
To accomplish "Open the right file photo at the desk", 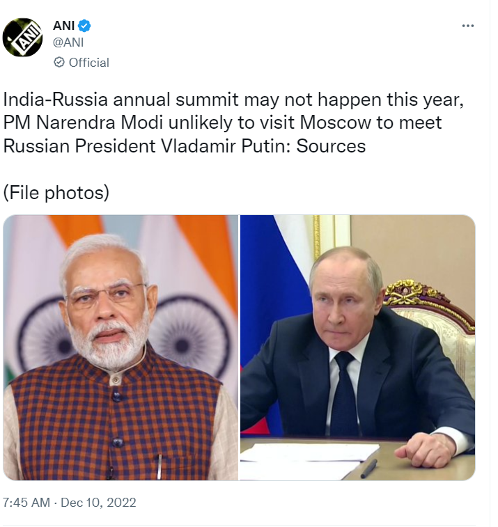I will (357, 347).
